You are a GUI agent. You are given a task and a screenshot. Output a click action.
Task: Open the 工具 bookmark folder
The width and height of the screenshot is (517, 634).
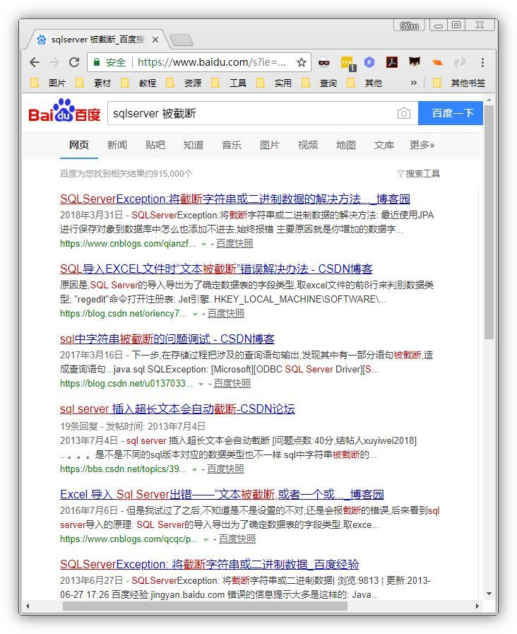(x=229, y=83)
